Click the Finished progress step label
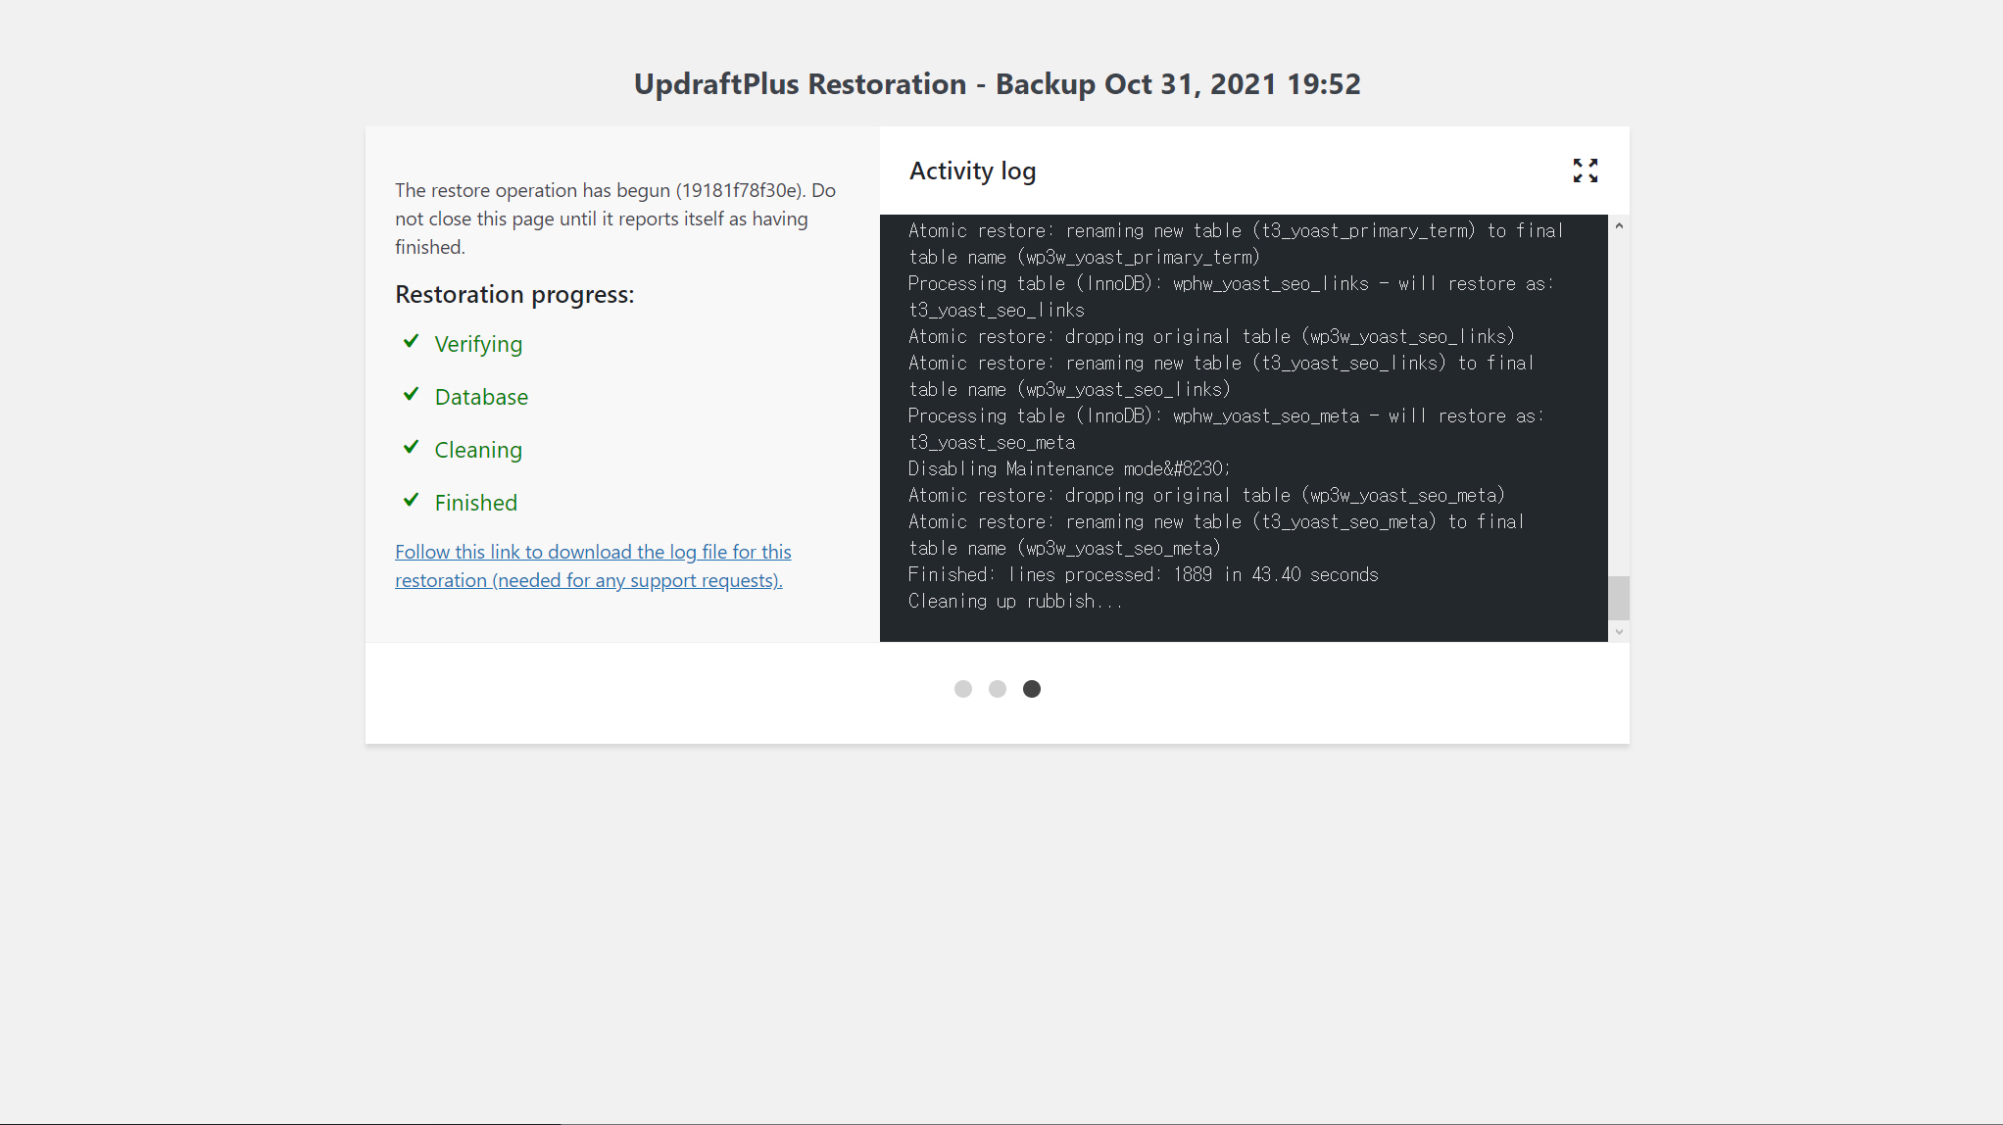Screen dimensions: 2003x1125 (475, 503)
